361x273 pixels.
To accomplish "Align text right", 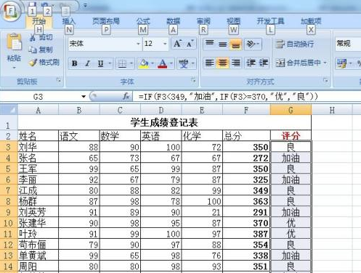I will click(x=235, y=63).
